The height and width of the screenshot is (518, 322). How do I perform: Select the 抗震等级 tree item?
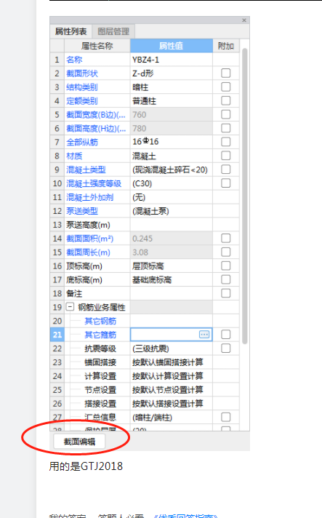click(100, 348)
